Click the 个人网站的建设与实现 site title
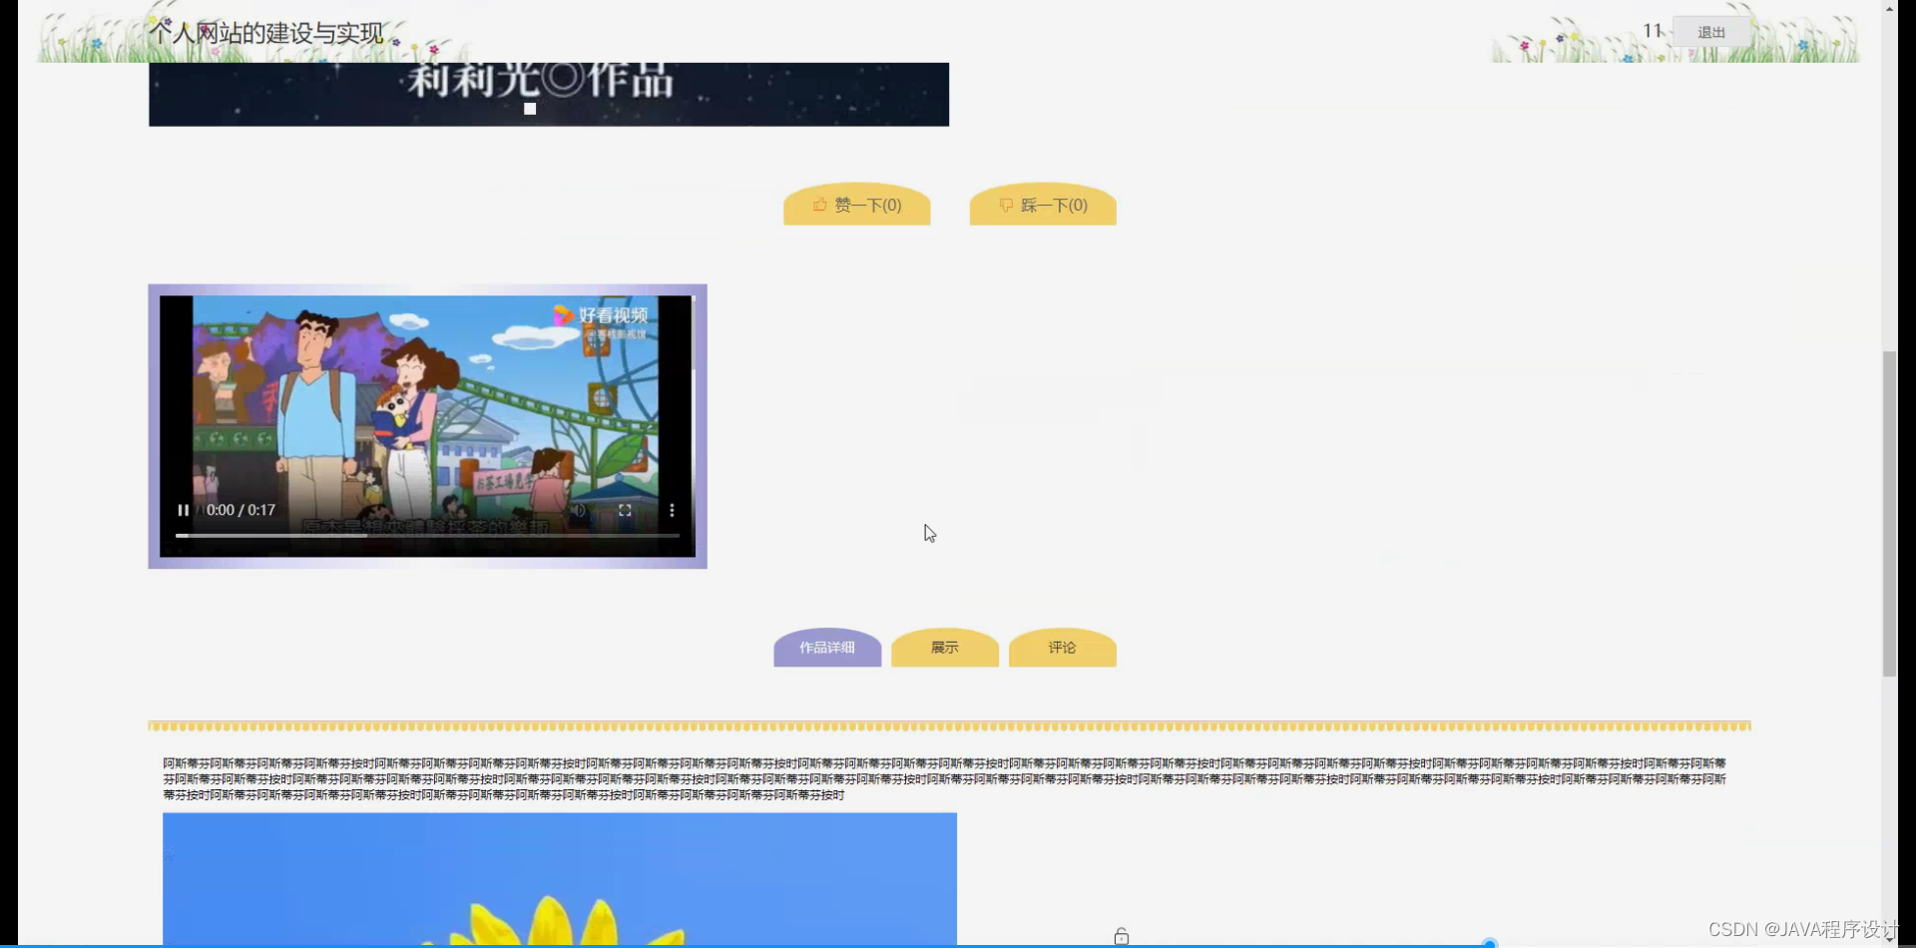1916x948 pixels. pyautogui.click(x=267, y=33)
